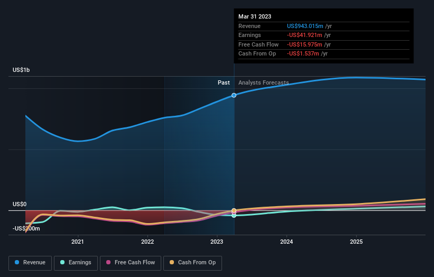
Task: Click the Cash From Op value -US$1.537m
Action: tap(303, 54)
